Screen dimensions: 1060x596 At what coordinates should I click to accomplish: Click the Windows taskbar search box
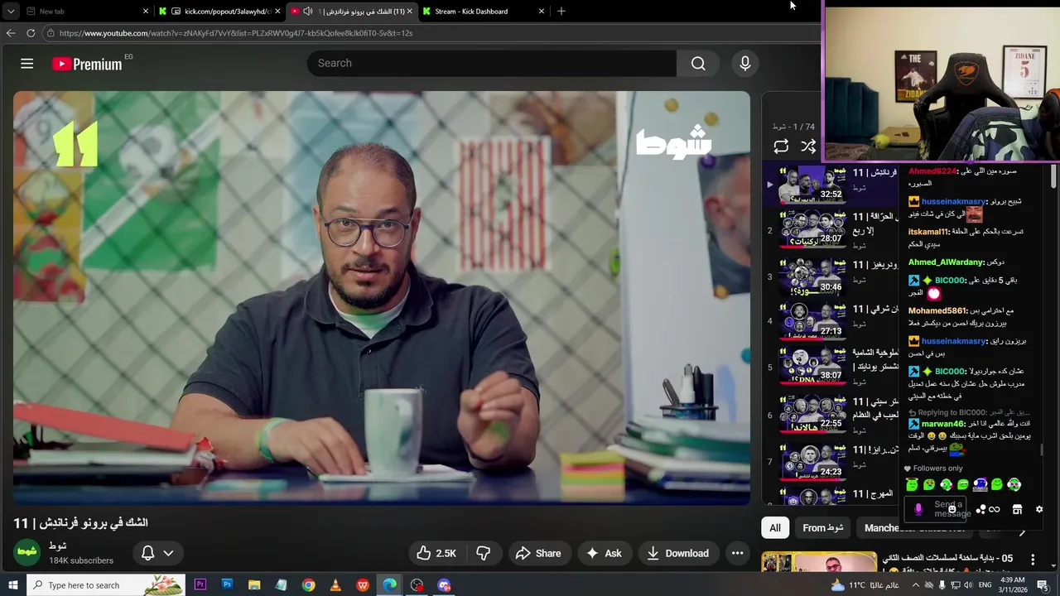click(105, 585)
